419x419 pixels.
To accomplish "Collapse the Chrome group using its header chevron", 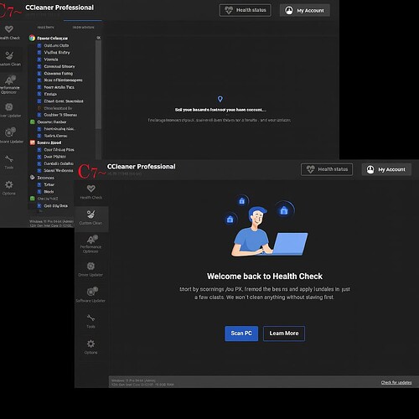I will 98,38.
